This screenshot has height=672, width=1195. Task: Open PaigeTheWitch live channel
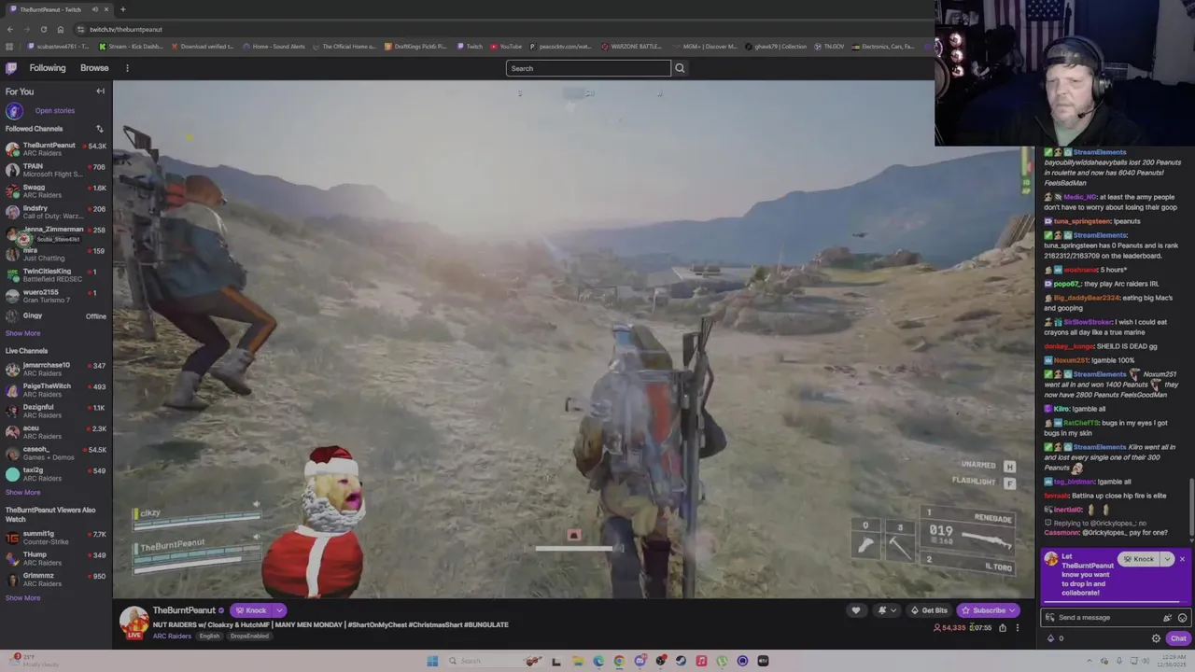pos(56,390)
